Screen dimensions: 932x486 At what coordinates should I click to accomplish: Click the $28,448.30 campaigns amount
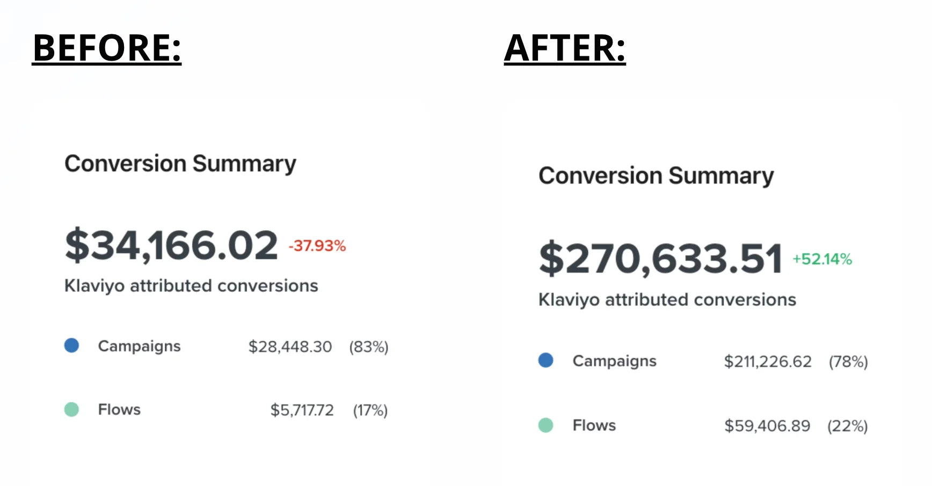coord(290,347)
